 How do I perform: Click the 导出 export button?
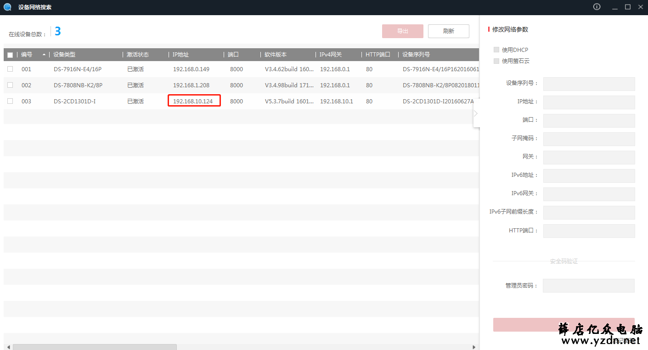click(x=403, y=31)
